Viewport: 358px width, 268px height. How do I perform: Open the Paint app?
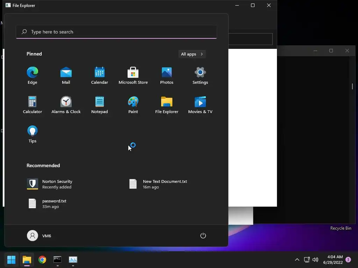[x=133, y=105]
